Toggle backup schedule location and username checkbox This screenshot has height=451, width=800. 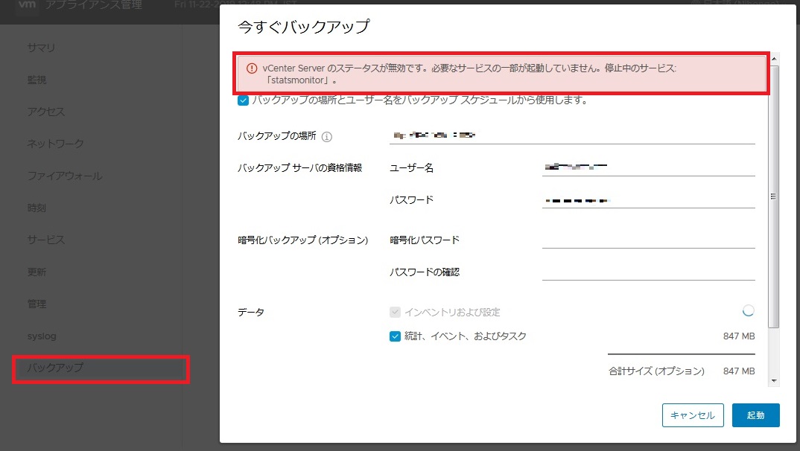pos(243,100)
